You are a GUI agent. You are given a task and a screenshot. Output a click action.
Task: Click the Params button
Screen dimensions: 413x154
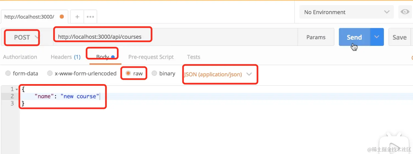coord(316,37)
